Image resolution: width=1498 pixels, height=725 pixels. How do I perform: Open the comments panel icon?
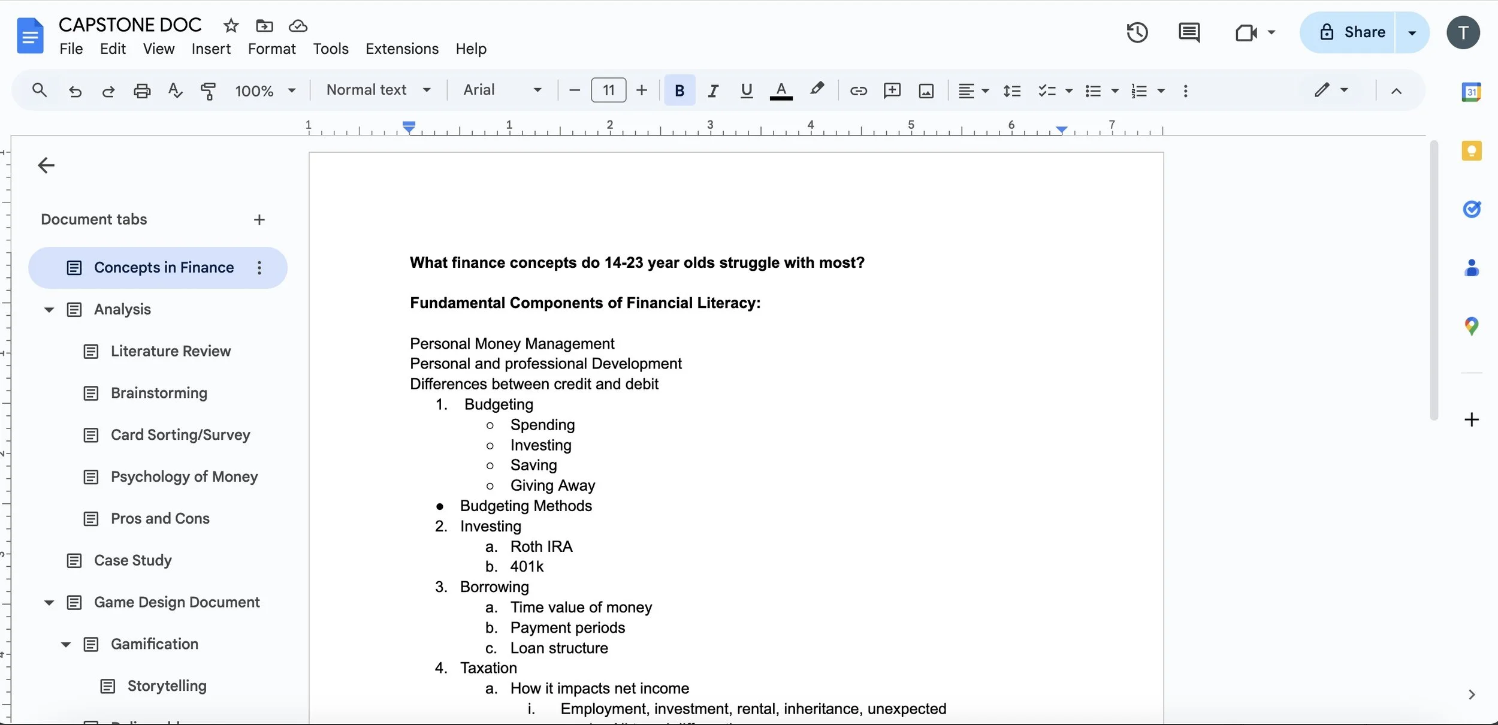click(1189, 32)
